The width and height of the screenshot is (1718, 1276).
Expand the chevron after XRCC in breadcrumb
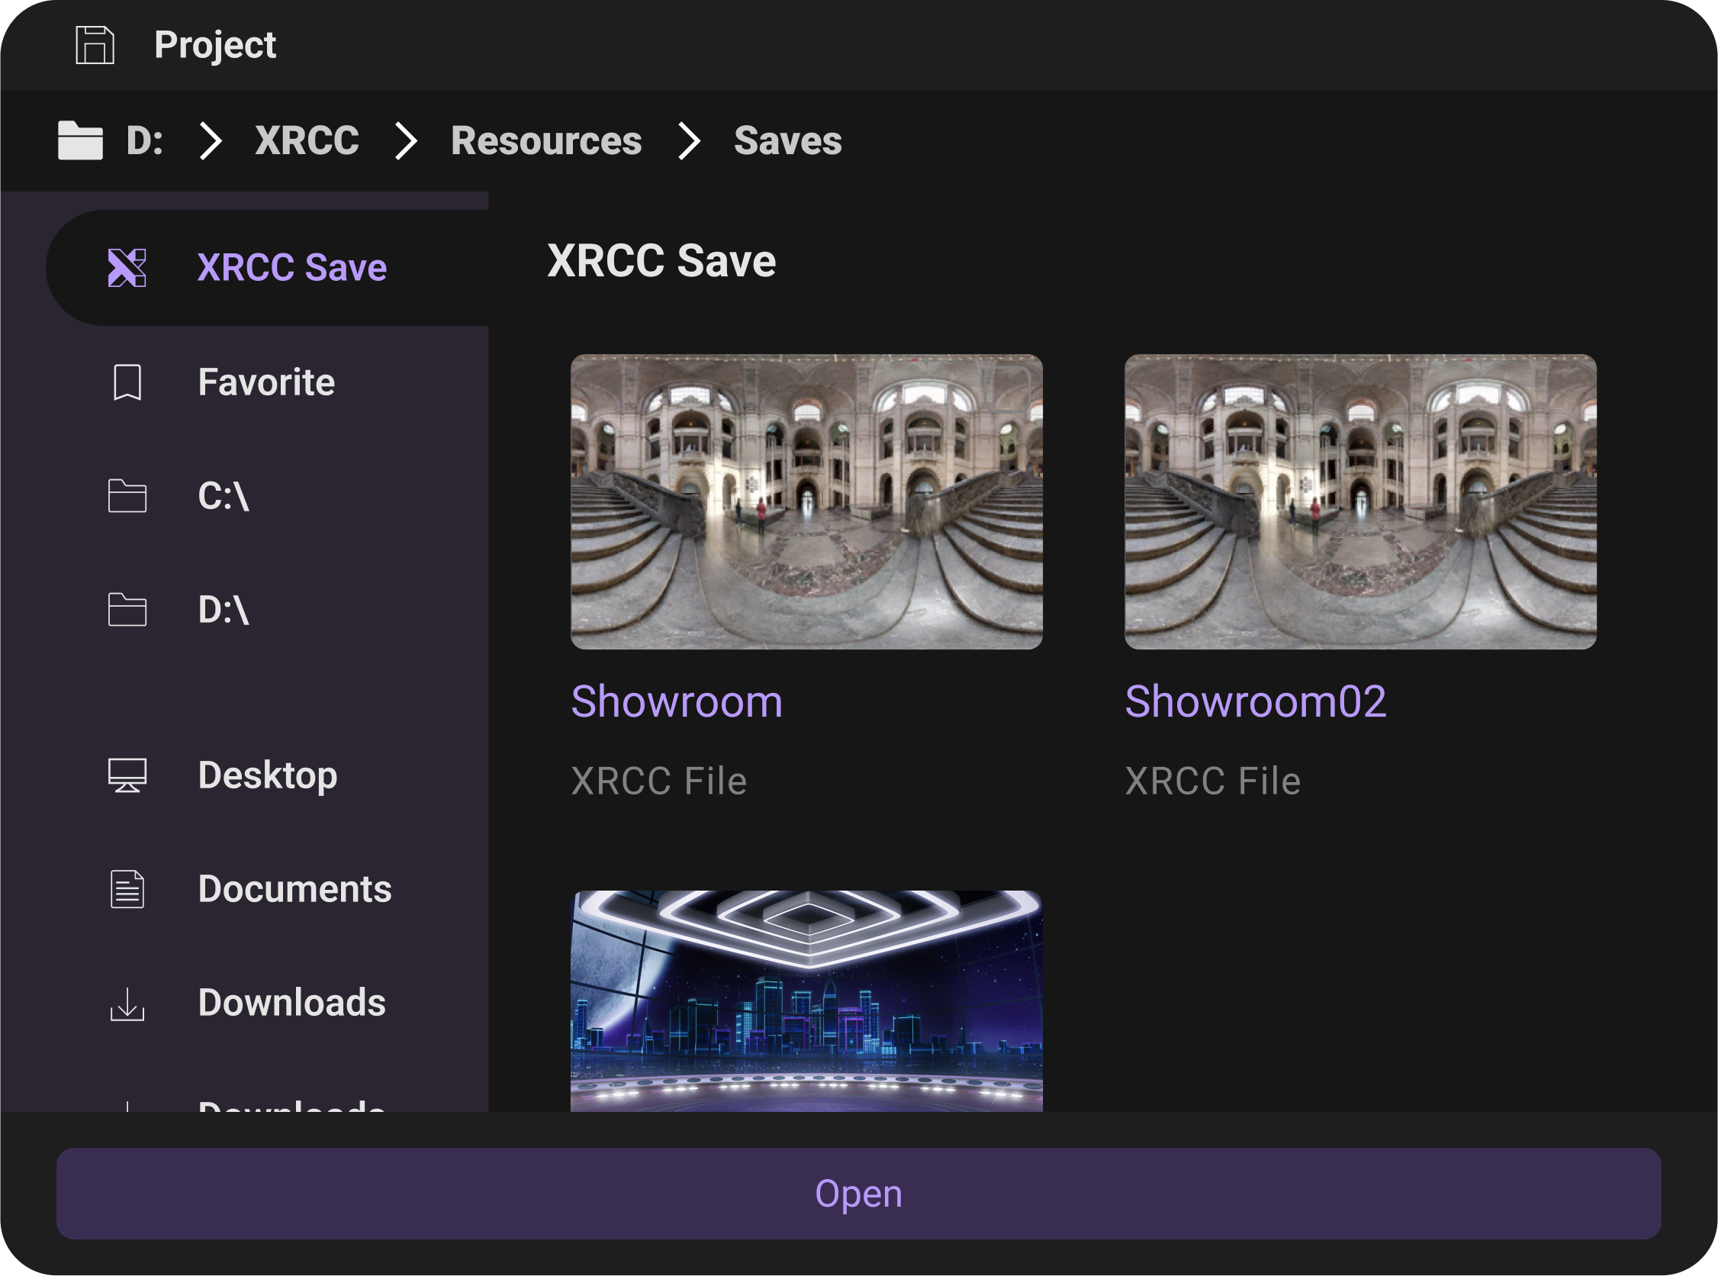click(405, 140)
